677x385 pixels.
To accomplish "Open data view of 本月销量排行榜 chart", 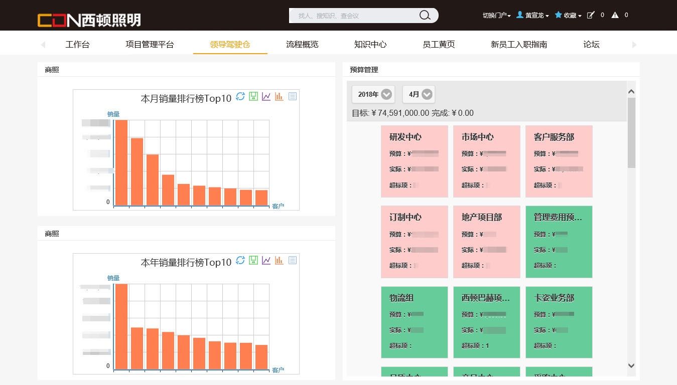I will (293, 96).
